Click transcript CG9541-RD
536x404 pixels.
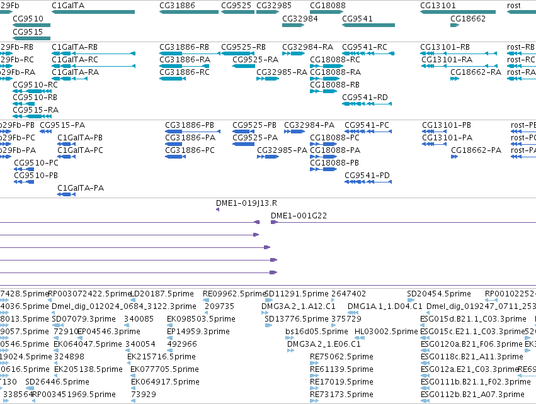coord(365,98)
